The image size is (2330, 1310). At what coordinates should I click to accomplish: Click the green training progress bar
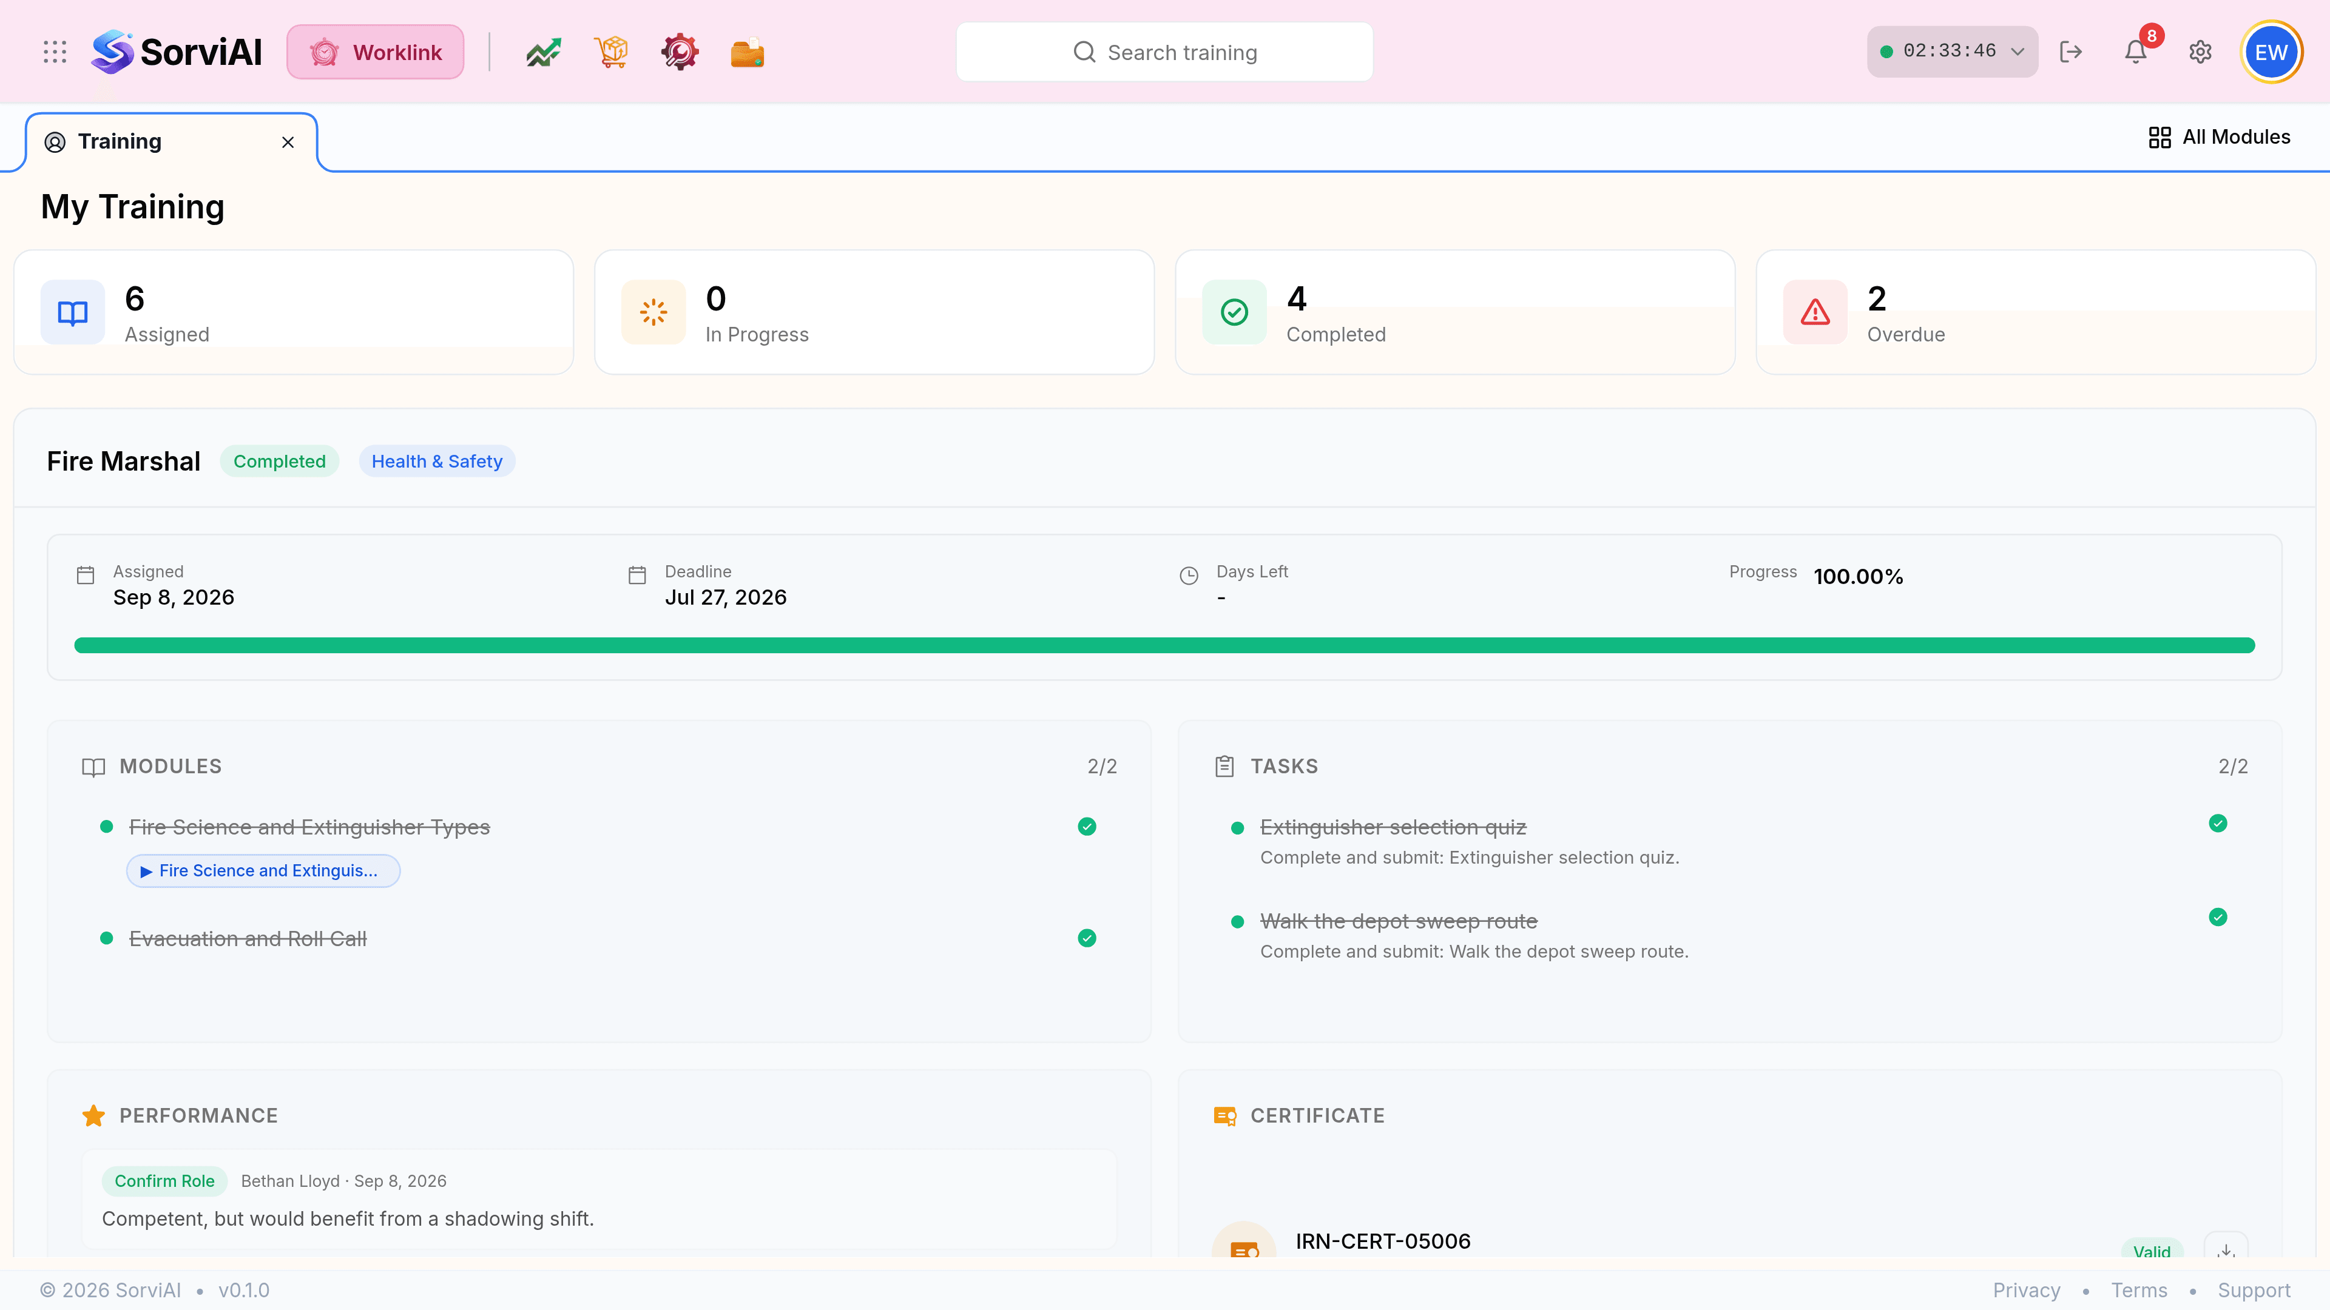[1164, 645]
